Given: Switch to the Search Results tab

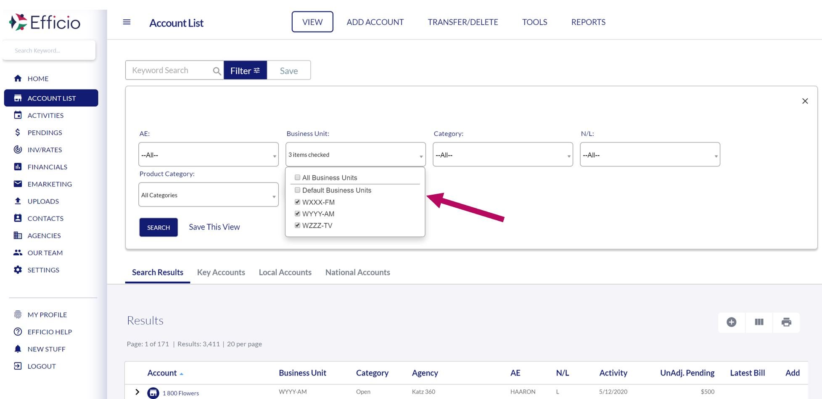Looking at the screenshot, I should click(x=158, y=272).
